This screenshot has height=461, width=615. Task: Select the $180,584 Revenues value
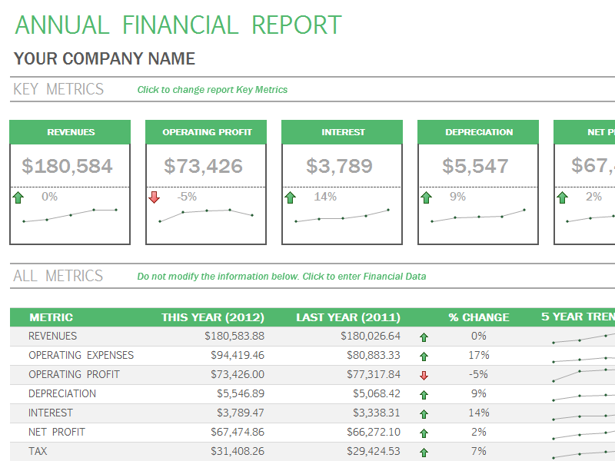[x=68, y=166]
